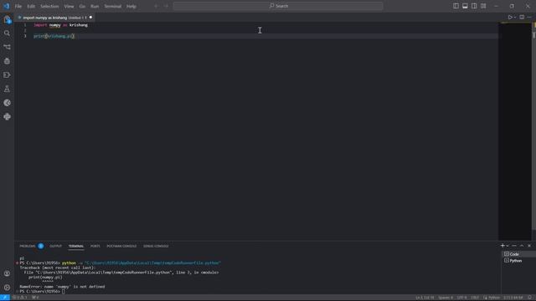This screenshot has height=301, width=536.
Task: Open the editor More Actions ellipsis
Action: click(529, 17)
